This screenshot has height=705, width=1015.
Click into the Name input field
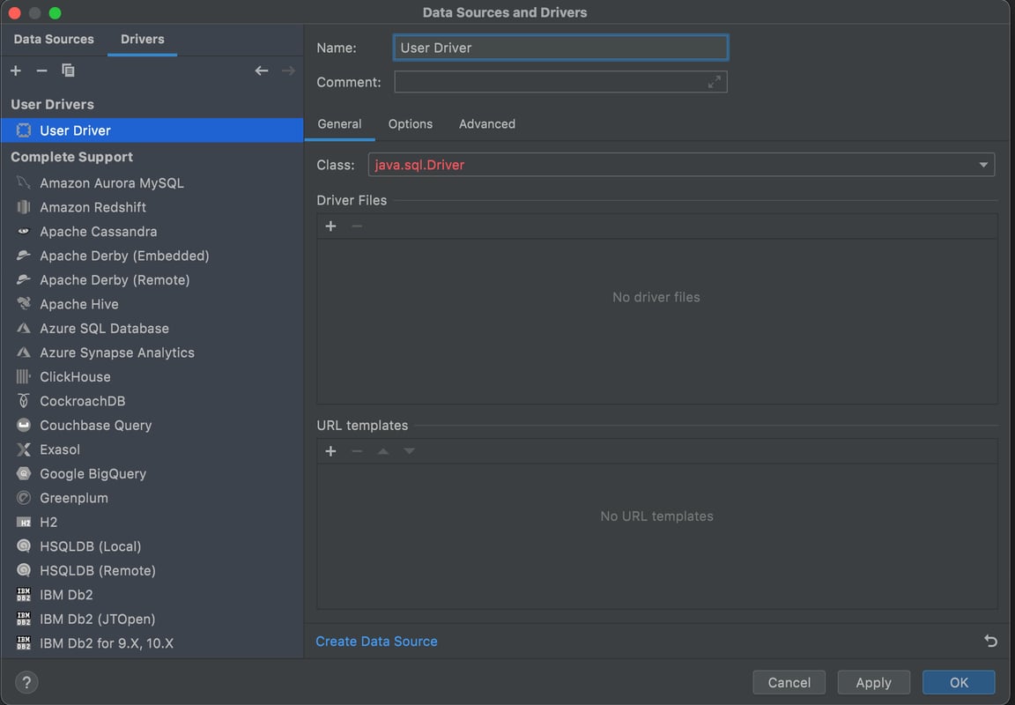click(560, 48)
